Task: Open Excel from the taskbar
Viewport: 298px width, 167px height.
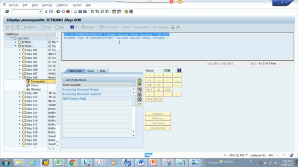Action: pyautogui.click(x=59, y=162)
